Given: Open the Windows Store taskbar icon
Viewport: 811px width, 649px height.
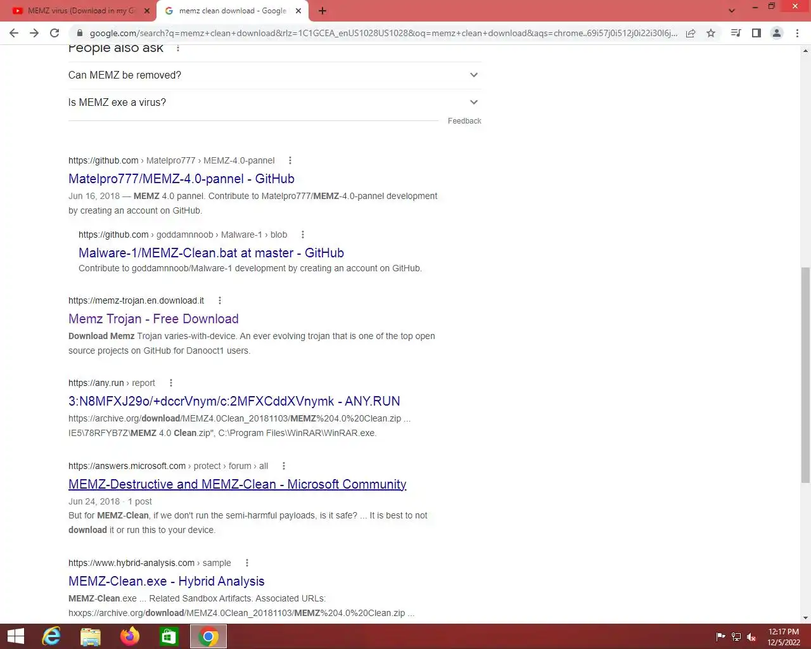Looking at the screenshot, I should (x=169, y=636).
